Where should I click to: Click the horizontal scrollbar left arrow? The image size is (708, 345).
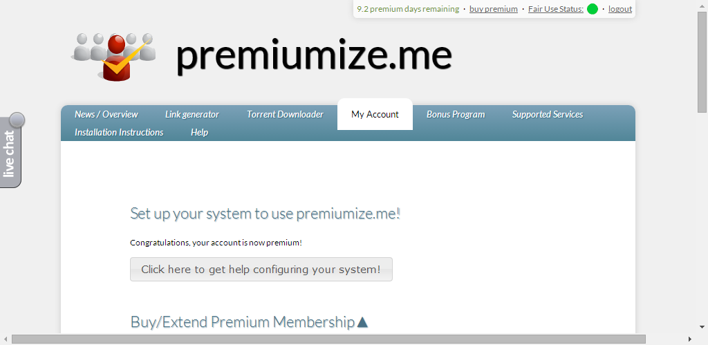(5, 339)
